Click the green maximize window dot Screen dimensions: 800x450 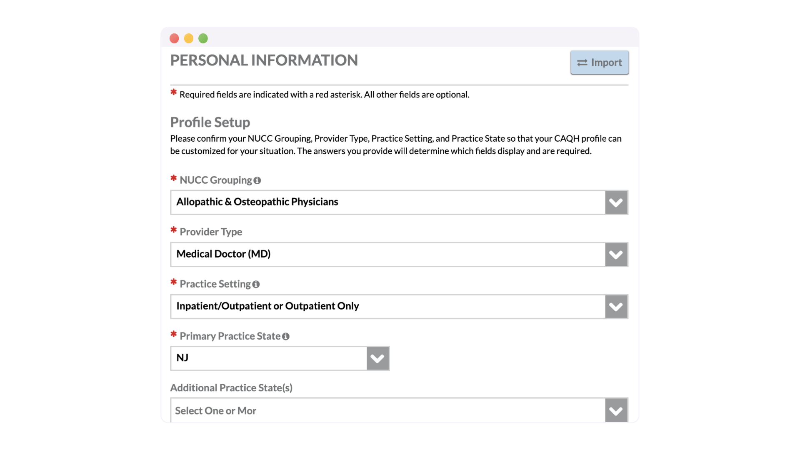tap(203, 38)
